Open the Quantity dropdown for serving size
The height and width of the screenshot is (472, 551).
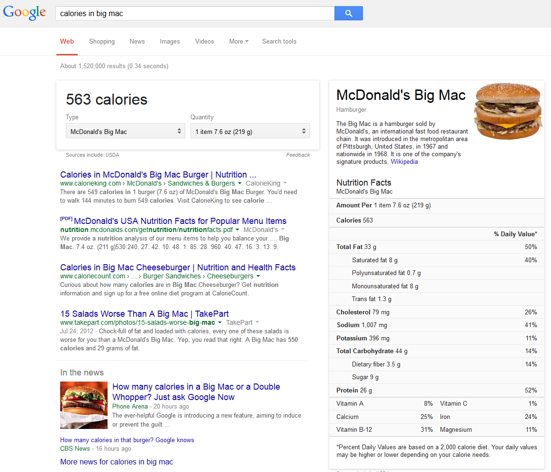pos(250,132)
